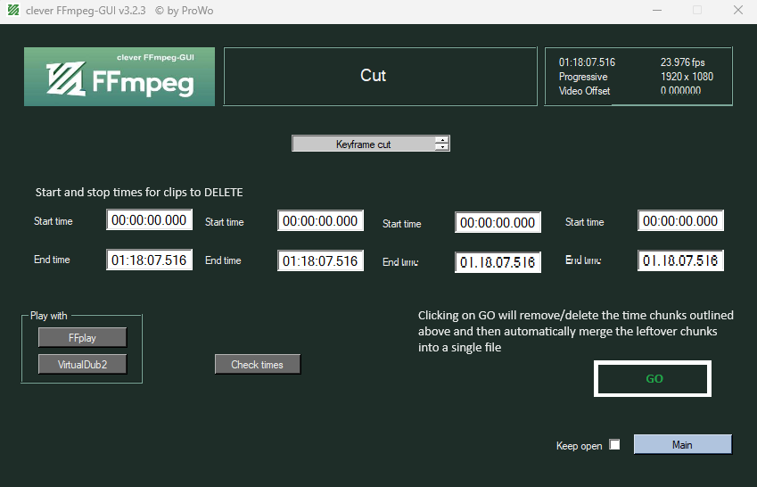Click the Video Offset label

tap(585, 91)
